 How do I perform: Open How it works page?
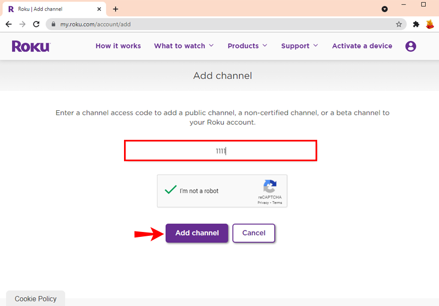pyautogui.click(x=118, y=46)
